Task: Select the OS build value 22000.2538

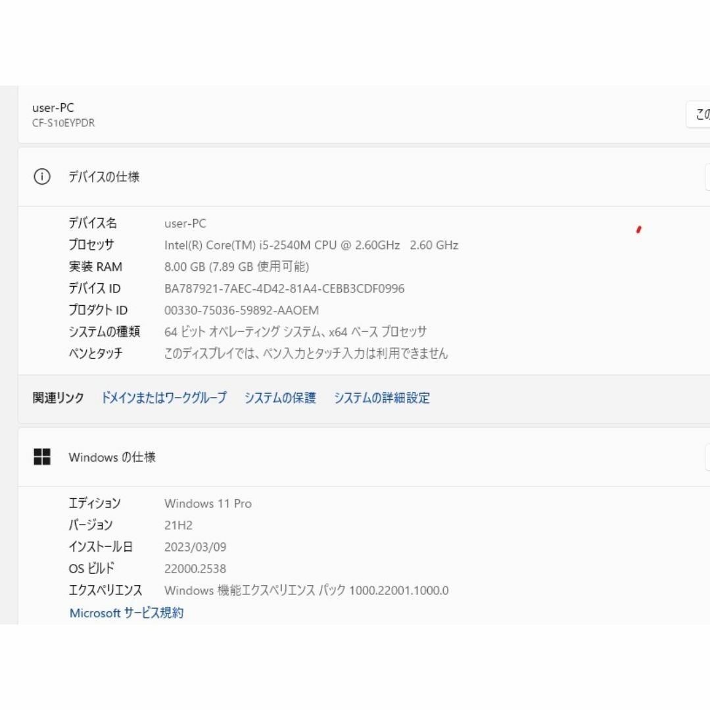Action: click(x=195, y=569)
